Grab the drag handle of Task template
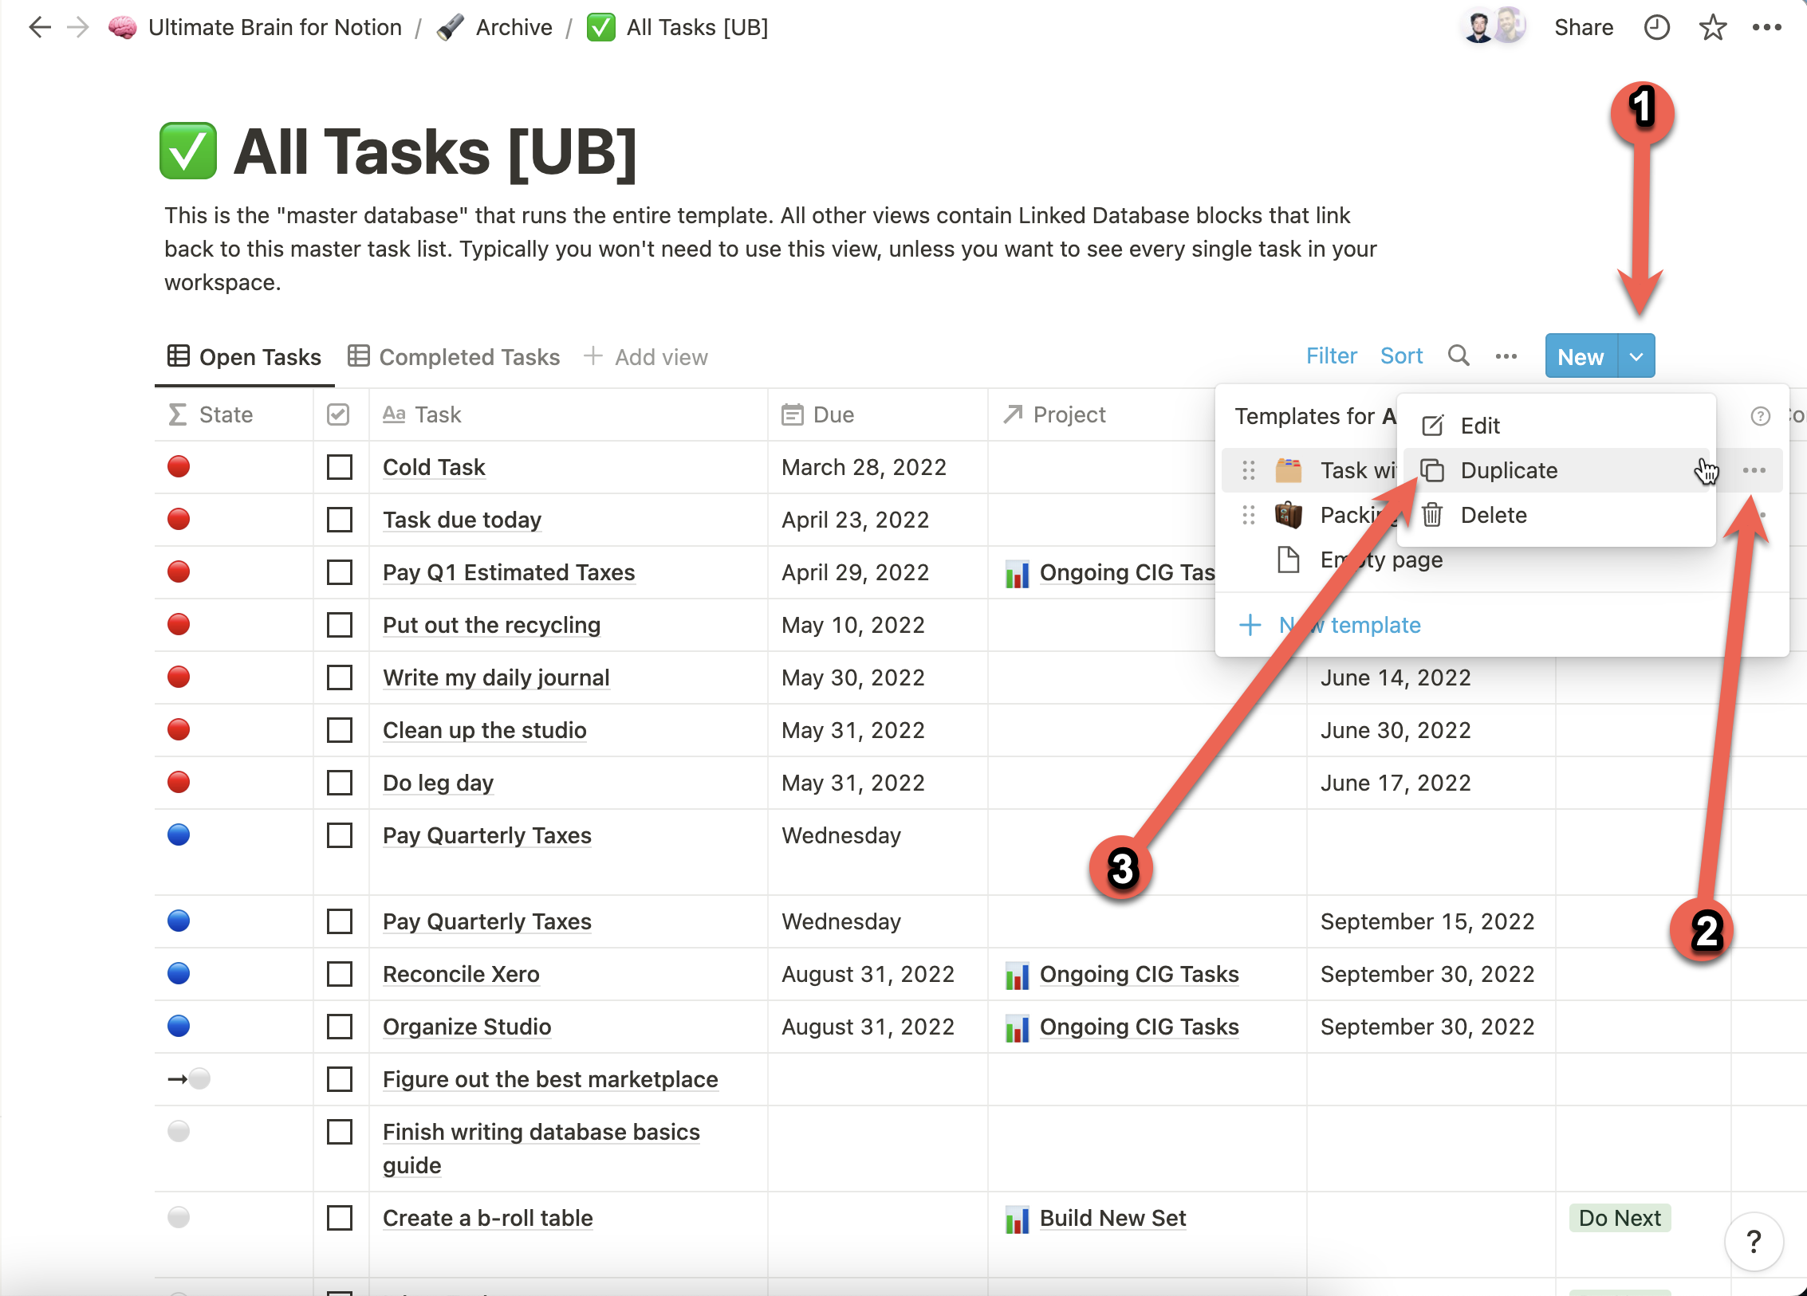1807x1296 pixels. [1249, 470]
